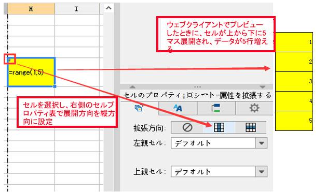Click the scroll up arrow

click(x=108, y=8)
